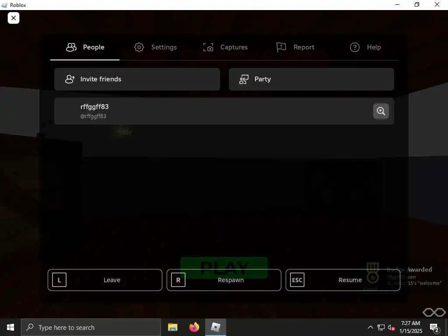Show hidden system tray icons
The height and width of the screenshot is (336, 448).
[x=370, y=327]
